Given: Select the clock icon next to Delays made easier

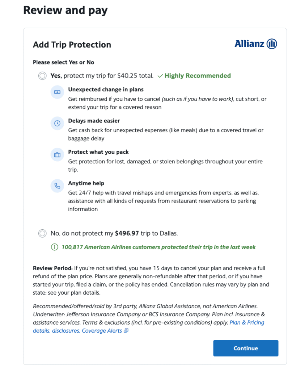Looking at the screenshot, I should coord(57,123).
